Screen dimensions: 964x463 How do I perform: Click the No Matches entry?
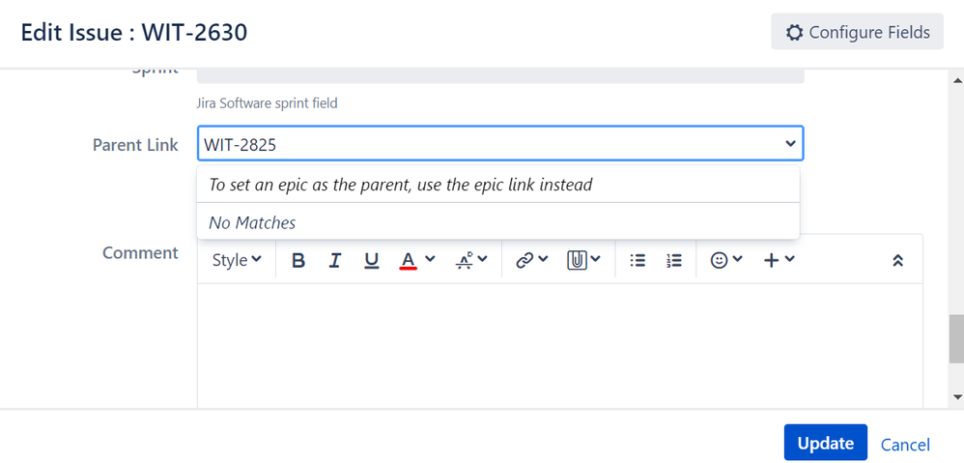tap(498, 222)
